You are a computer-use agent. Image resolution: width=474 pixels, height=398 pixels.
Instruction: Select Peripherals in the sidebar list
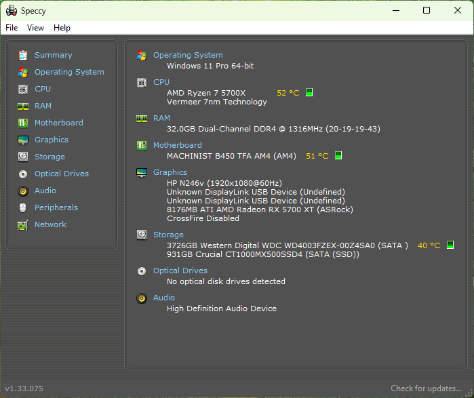[x=56, y=207]
